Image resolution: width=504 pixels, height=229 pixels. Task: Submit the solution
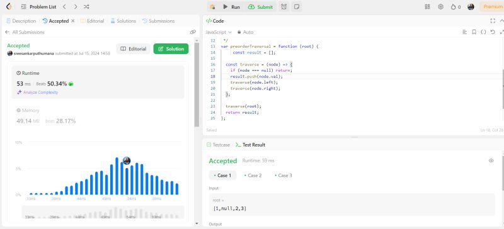point(261,7)
